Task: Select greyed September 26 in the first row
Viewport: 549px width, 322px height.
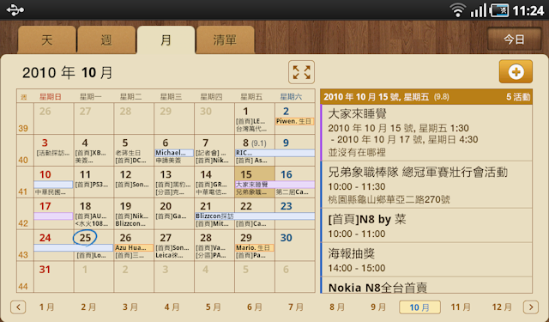Action: 54,118
